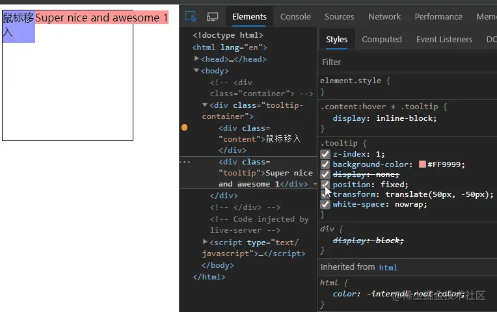Collapse the tooltip-container div node
497x312 pixels.
pyautogui.click(x=205, y=105)
